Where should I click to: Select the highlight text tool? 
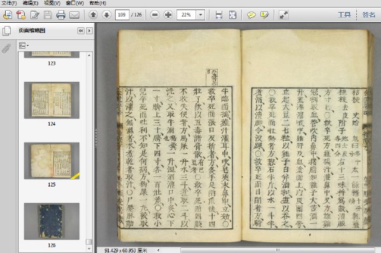click(x=264, y=15)
